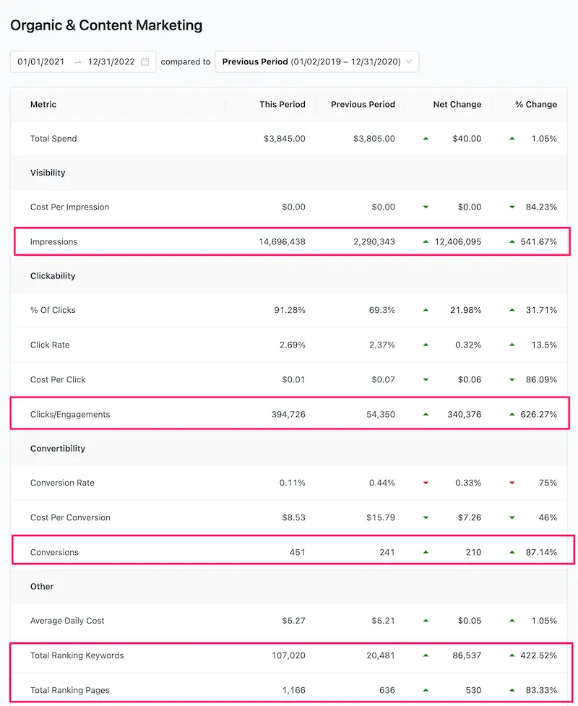Click the Impressions metric label
Viewport: 578px width, 706px height.
(53, 241)
